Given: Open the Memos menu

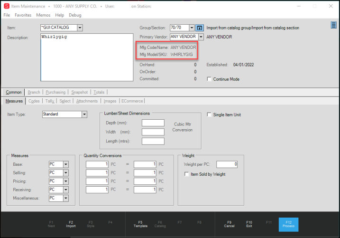Looking at the screenshot, I should click(43, 15).
